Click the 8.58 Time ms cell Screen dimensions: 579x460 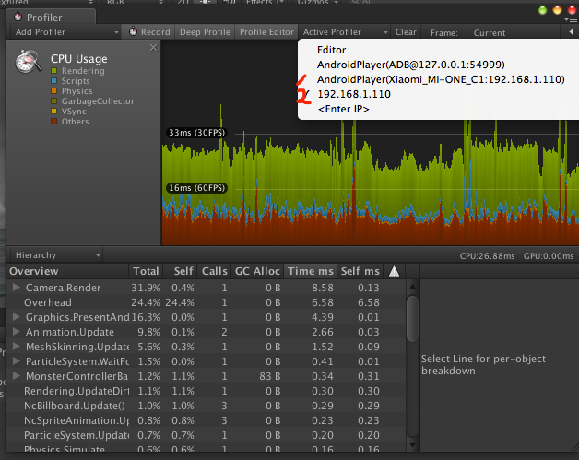[323, 288]
